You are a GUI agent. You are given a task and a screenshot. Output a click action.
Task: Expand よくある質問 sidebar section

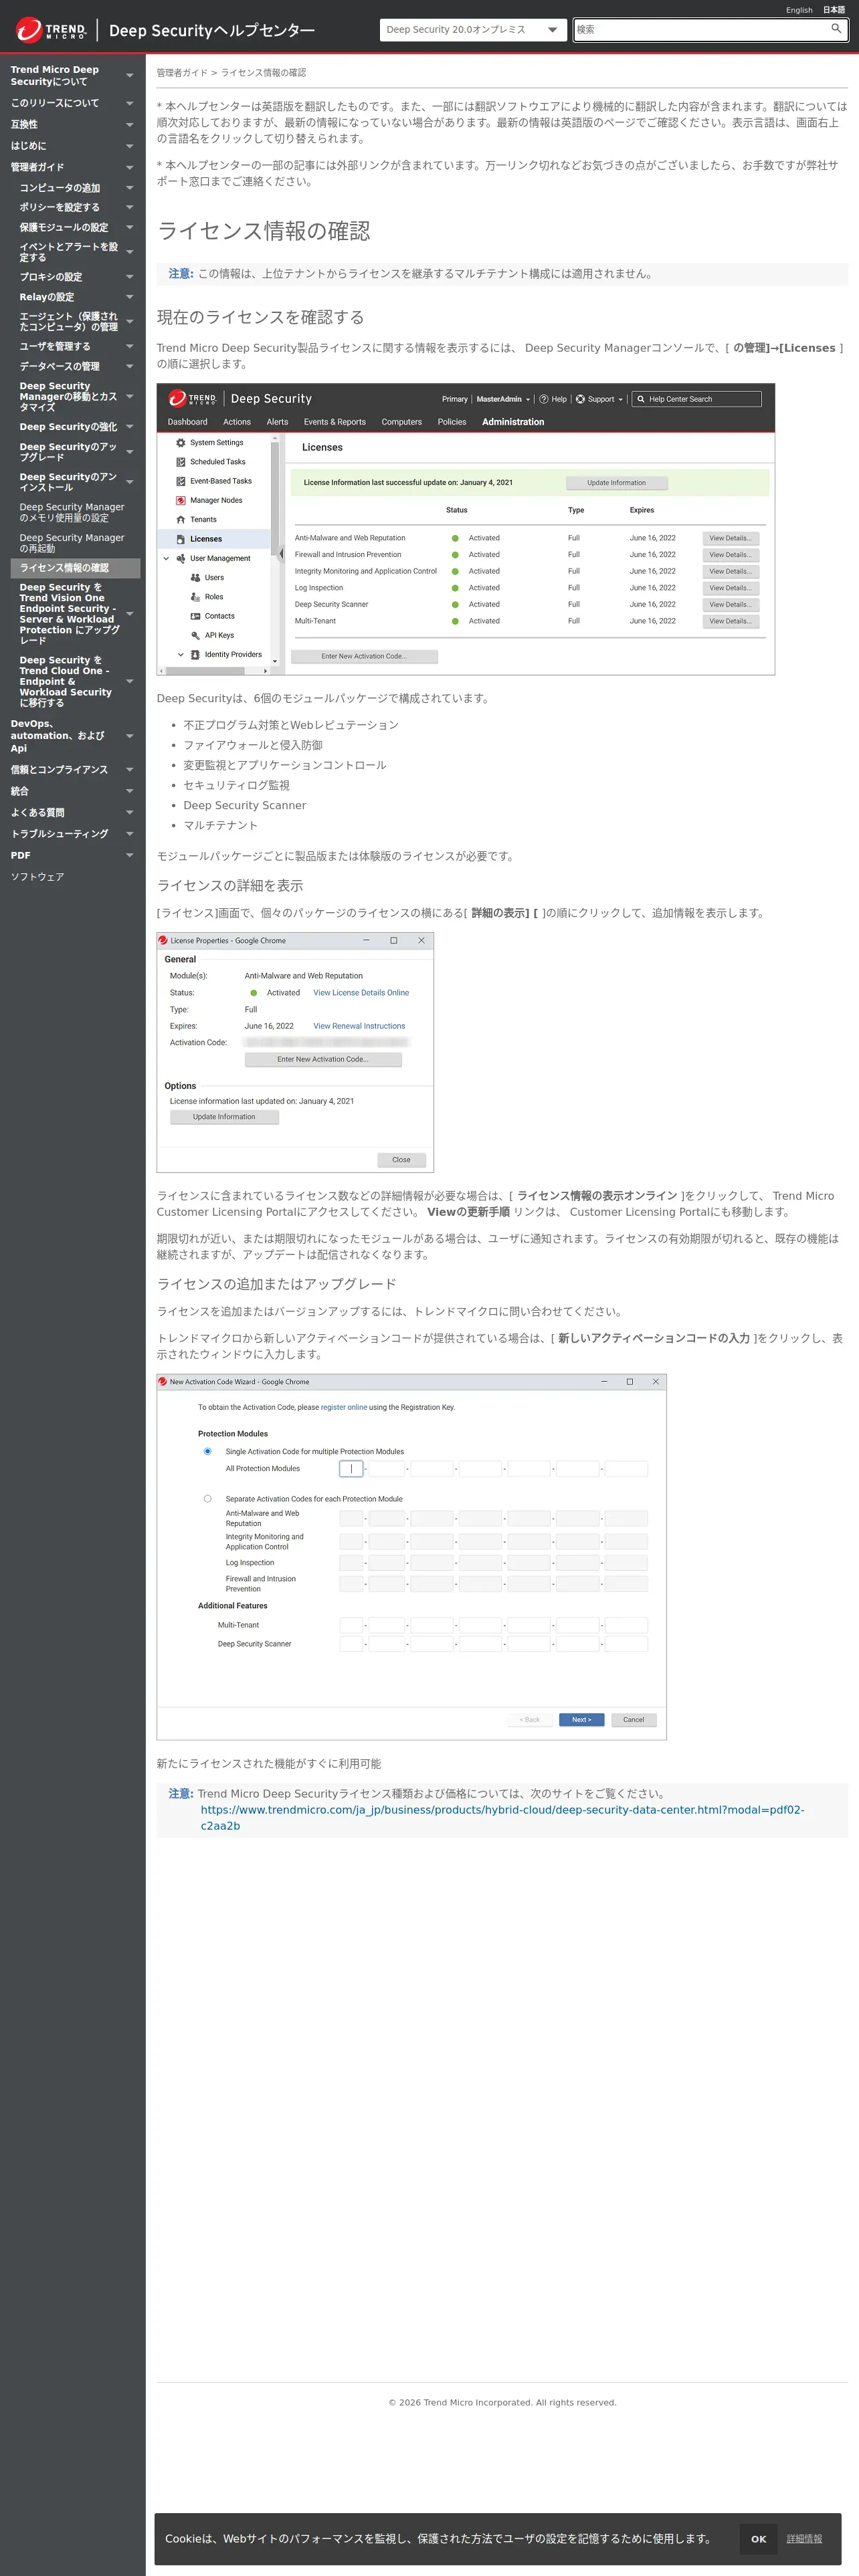click(130, 813)
